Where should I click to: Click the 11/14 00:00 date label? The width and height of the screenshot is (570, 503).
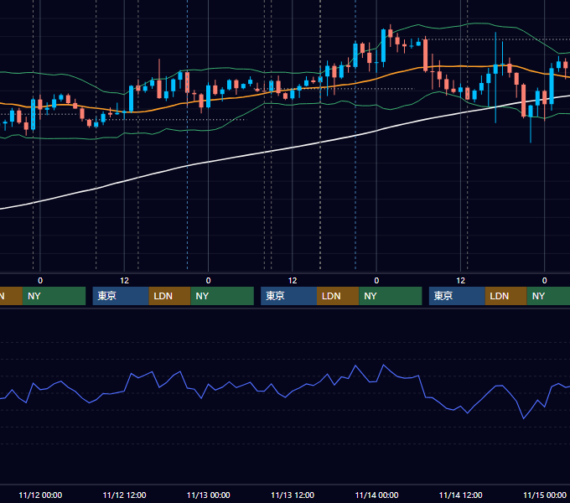376,495
